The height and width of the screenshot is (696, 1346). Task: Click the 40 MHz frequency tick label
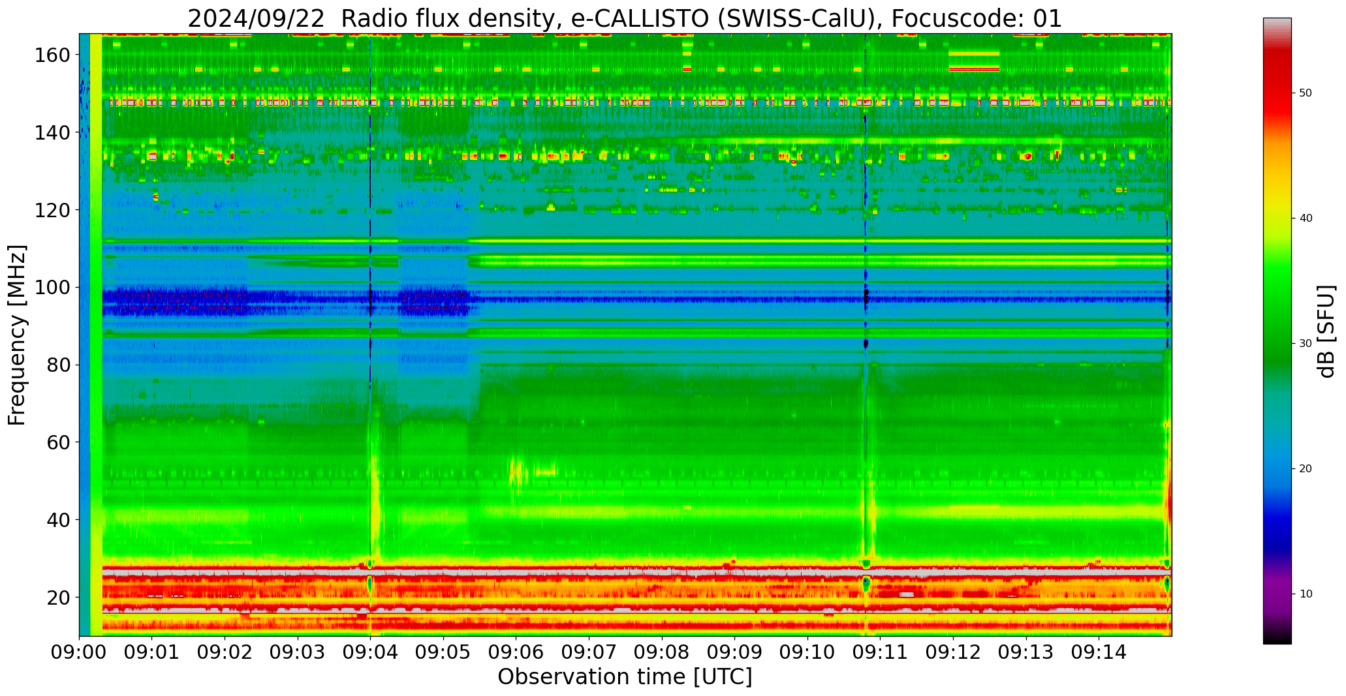pyautogui.click(x=57, y=520)
